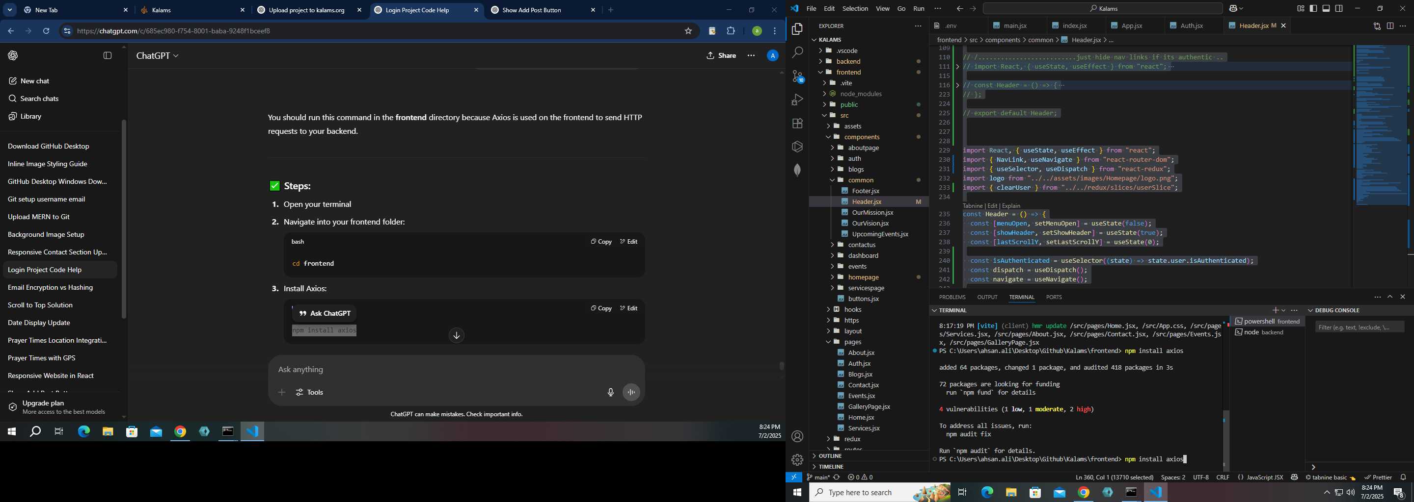Open the Search view in VS Code activity bar
This screenshot has width=1414, height=502.
pos(797,52)
